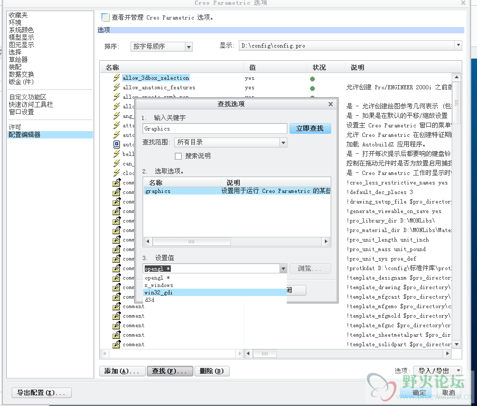Click comment icon for !template_sheetmetalpart row

click(x=117, y=335)
